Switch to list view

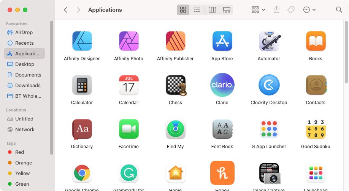(x=197, y=10)
